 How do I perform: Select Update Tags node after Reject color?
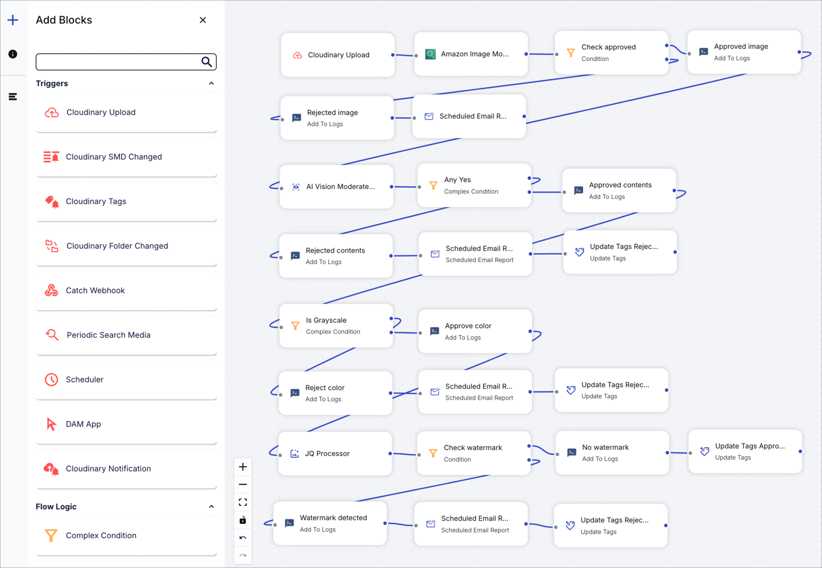tap(612, 390)
